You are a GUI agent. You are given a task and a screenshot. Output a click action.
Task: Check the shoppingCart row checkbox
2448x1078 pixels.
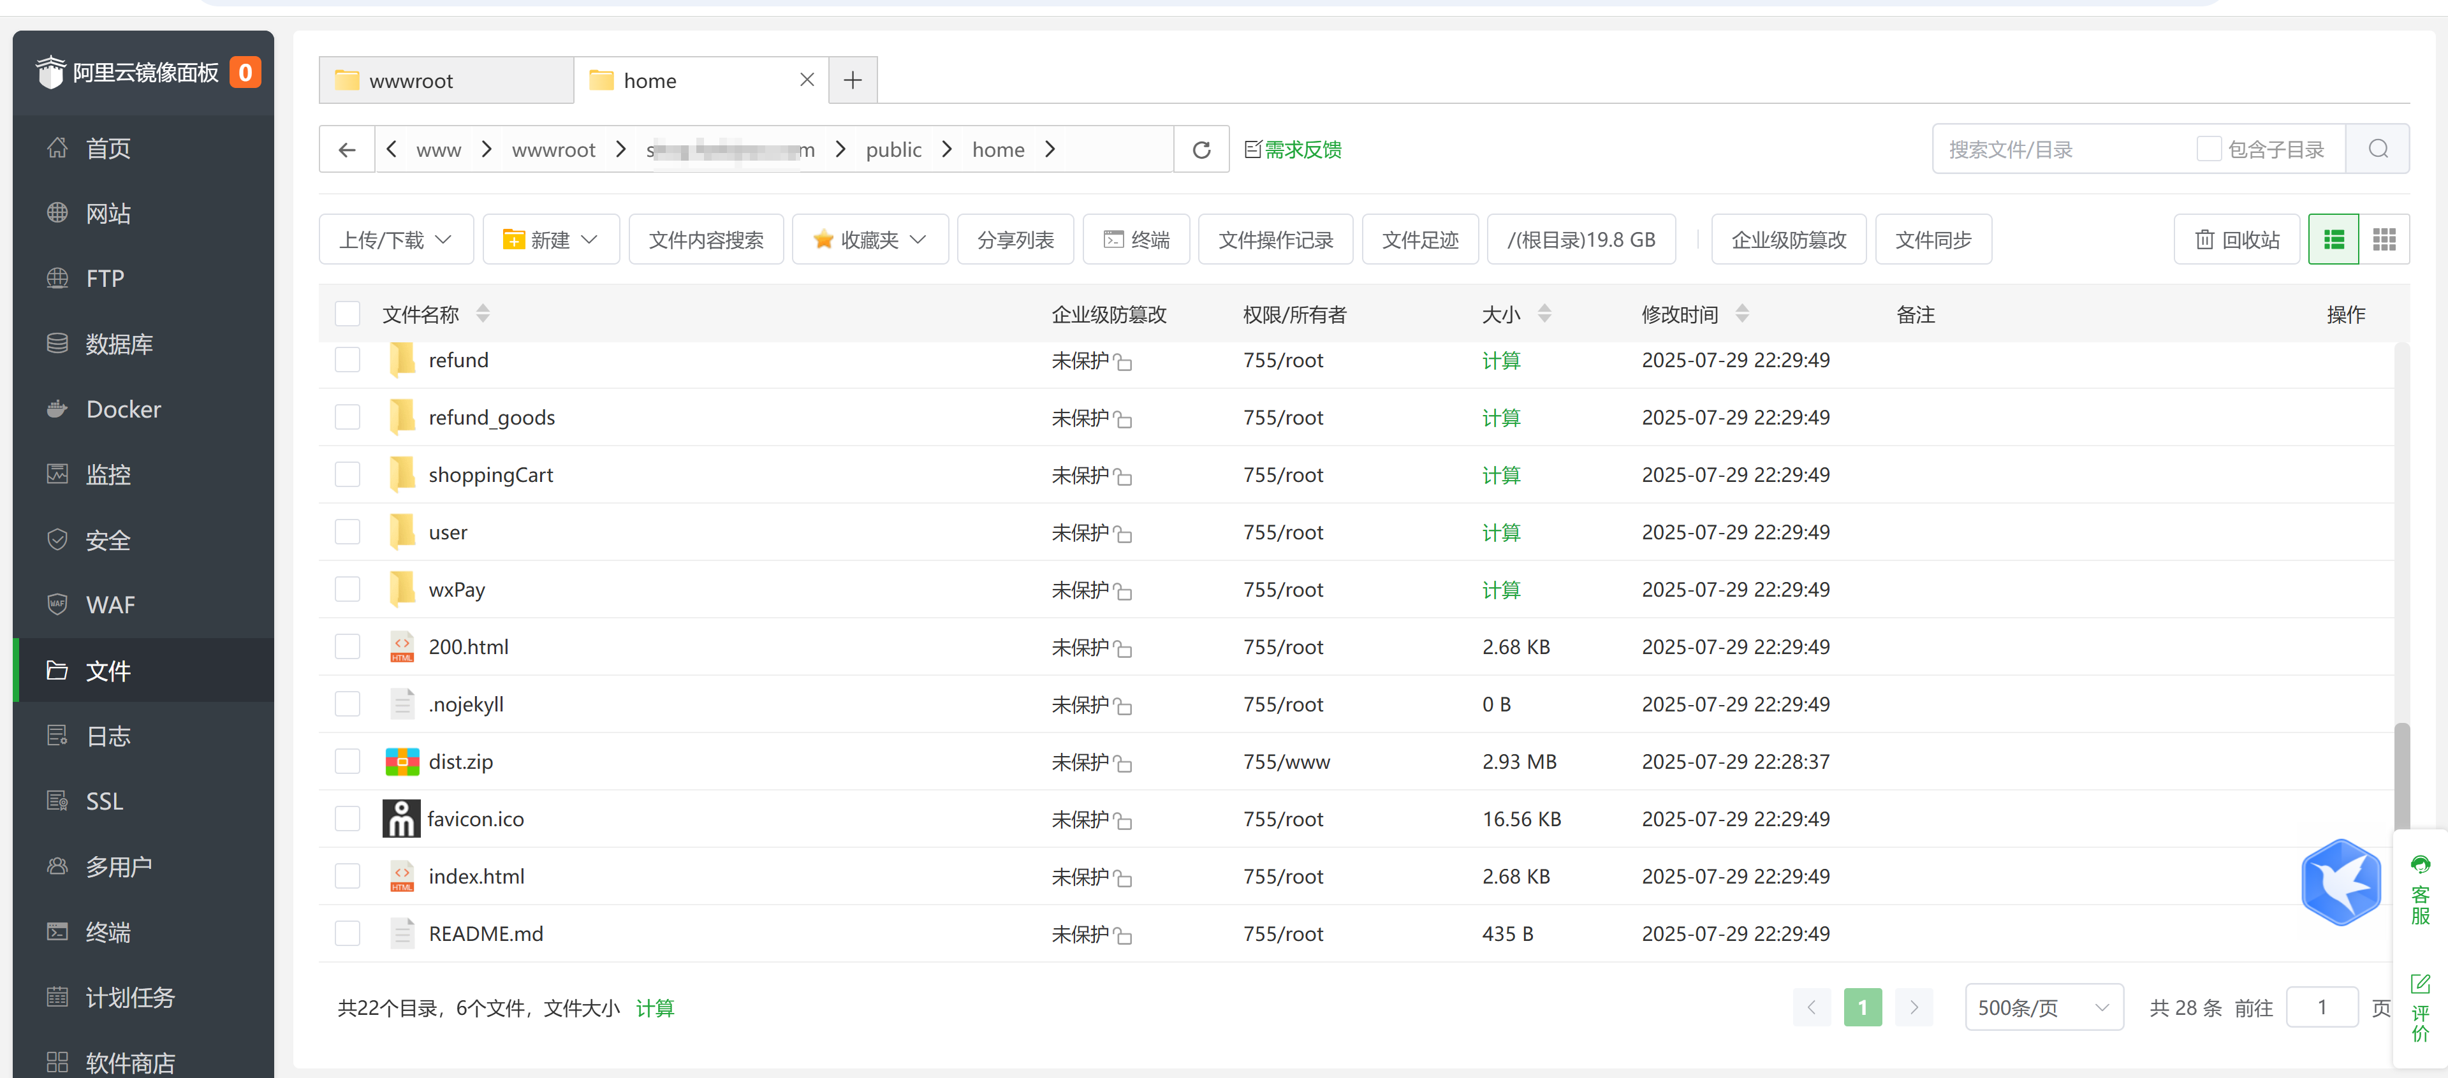[x=347, y=475]
